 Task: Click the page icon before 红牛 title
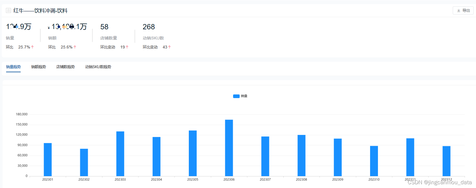[x=8, y=10]
